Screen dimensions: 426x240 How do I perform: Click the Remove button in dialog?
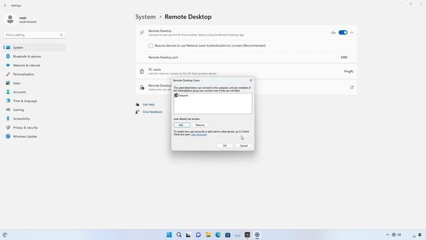coord(200,125)
